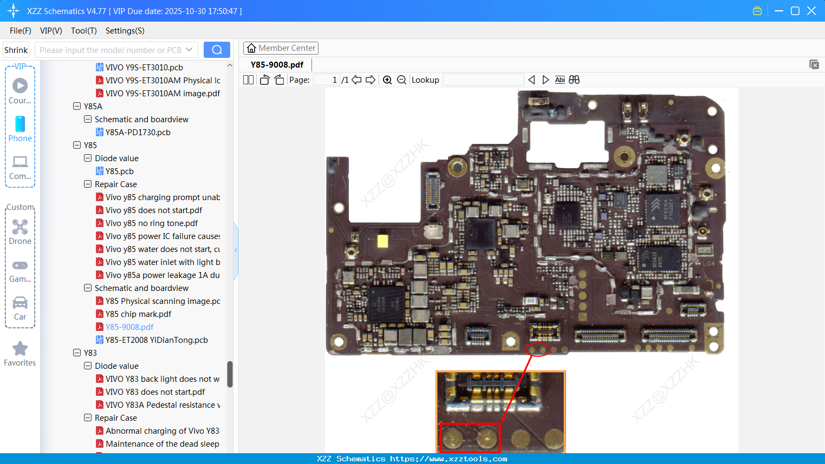Open VIVO Y9S-ET3010.pcb file
This screenshot has height=464, width=825.
(144, 67)
